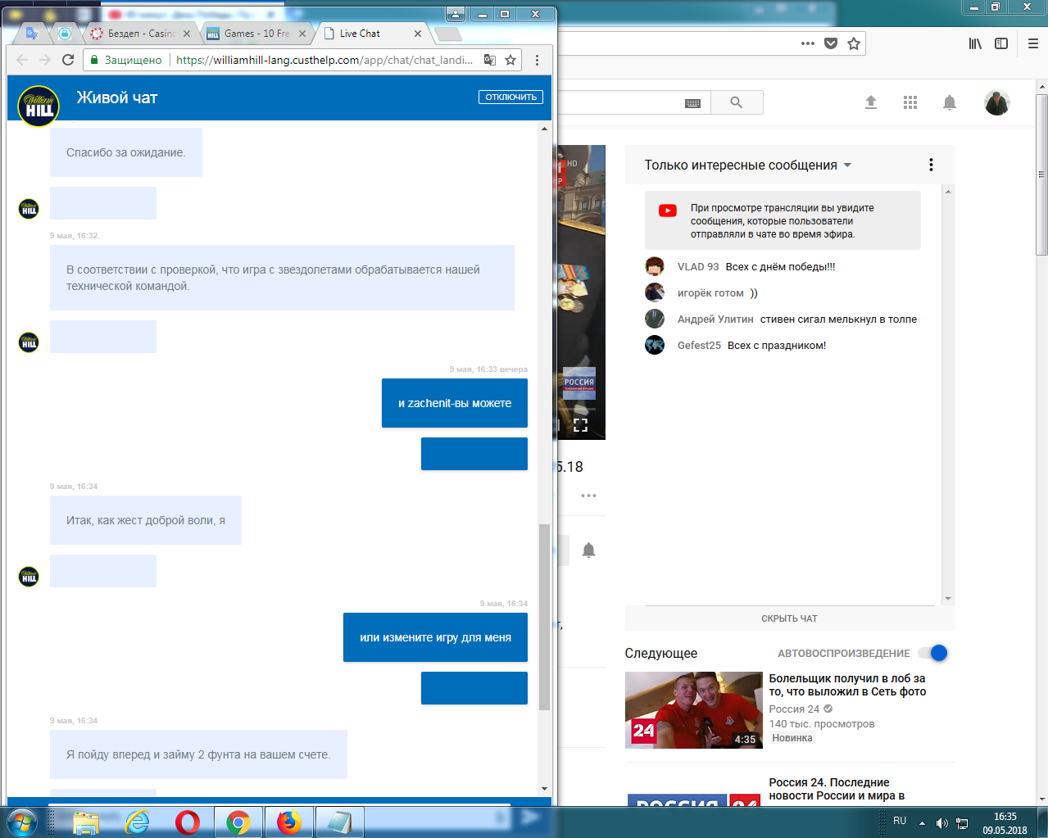Bookmark this page with star icon
Screen dimensions: 1048x838
(510, 60)
